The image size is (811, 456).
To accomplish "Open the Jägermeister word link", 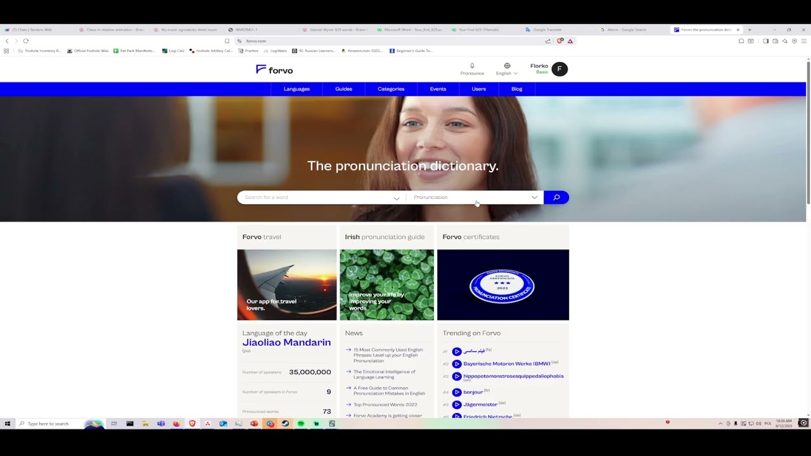I will [x=480, y=405].
